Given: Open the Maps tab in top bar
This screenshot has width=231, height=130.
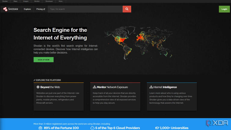Looking at the screenshot, I should [x=15, y=1].
